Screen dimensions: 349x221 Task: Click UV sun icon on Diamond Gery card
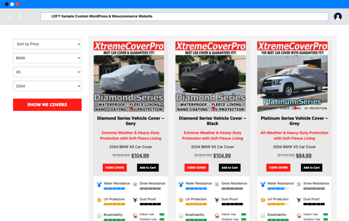[99, 200]
